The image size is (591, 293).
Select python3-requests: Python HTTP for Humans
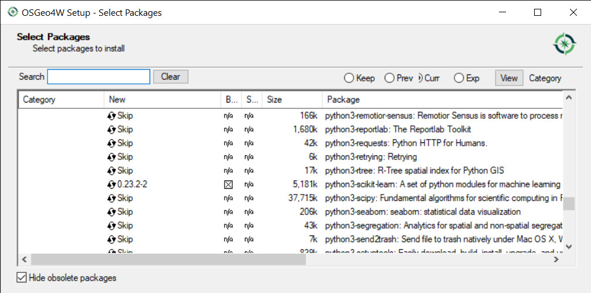click(406, 143)
